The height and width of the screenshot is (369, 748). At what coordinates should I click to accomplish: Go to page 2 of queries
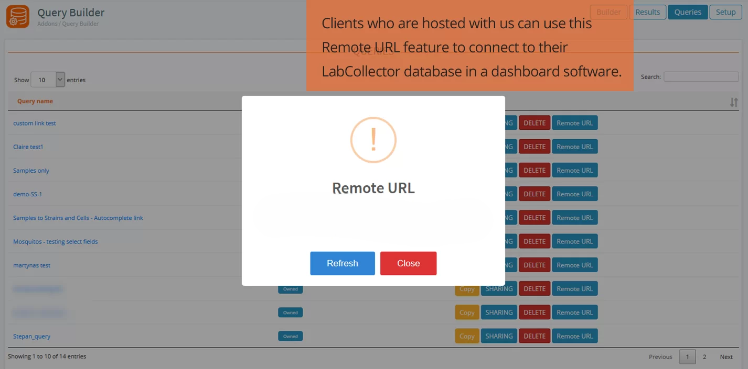click(704, 357)
